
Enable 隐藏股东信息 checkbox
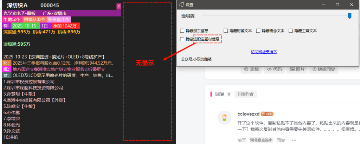pyautogui.click(x=182, y=31)
